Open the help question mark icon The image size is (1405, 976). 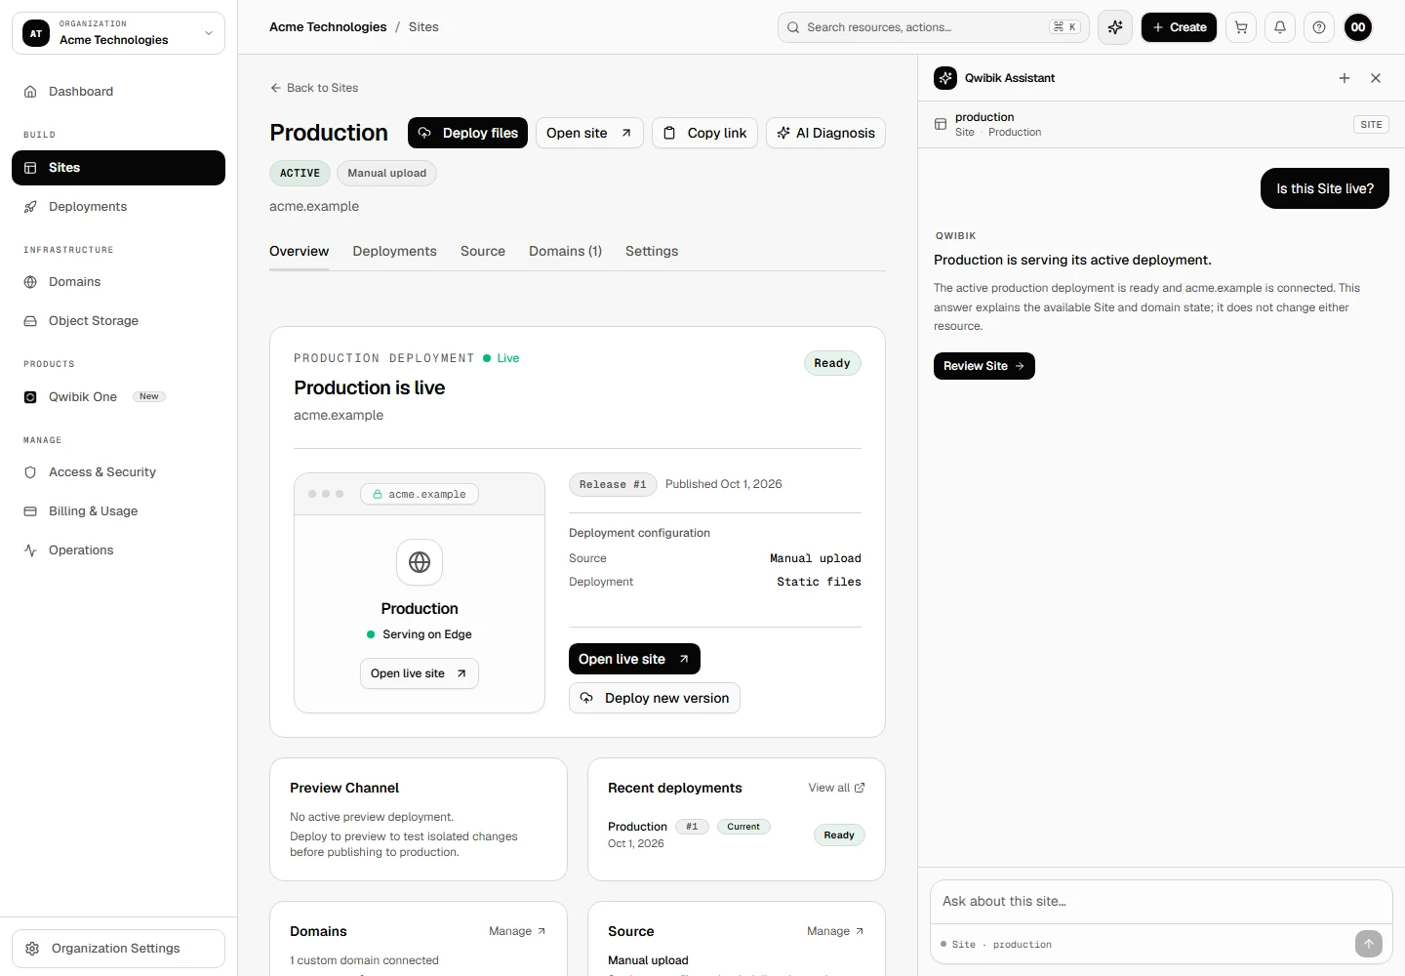click(x=1319, y=27)
